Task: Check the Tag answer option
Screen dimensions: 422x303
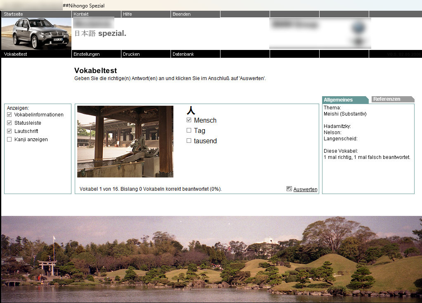Action: [189, 130]
